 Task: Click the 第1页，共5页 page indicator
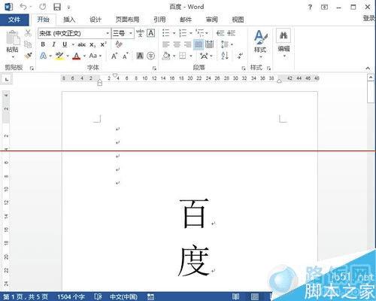tap(26, 297)
